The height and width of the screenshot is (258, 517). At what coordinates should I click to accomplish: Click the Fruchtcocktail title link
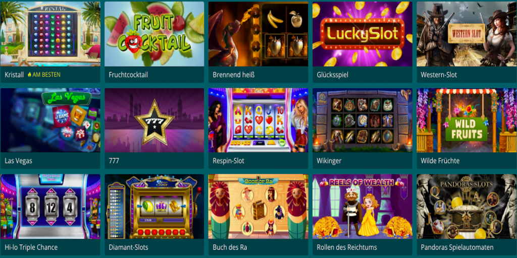128,75
